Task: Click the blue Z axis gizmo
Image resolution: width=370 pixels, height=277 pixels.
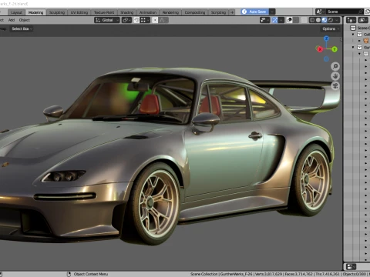Action: coord(326,38)
